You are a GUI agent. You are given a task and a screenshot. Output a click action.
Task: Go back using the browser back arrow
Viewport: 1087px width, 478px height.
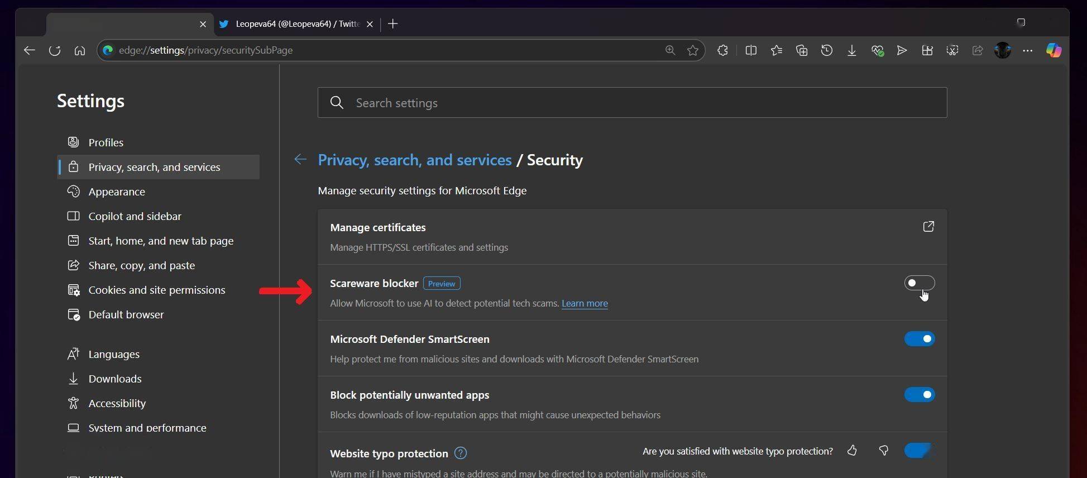(x=30, y=50)
